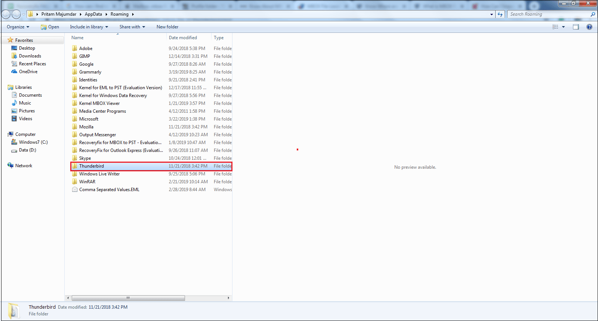The image size is (598, 321).
Task: Click the Network icon in navigation pane
Action: coord(10,165)
